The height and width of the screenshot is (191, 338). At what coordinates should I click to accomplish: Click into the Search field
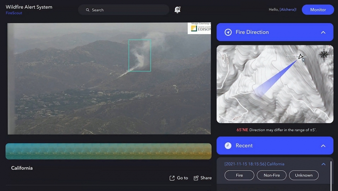[x=127, y=10]
